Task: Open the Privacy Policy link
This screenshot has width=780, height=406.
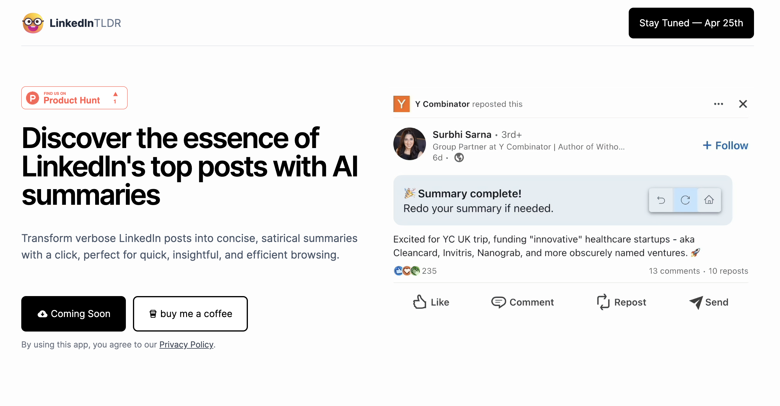Action: 186,345
